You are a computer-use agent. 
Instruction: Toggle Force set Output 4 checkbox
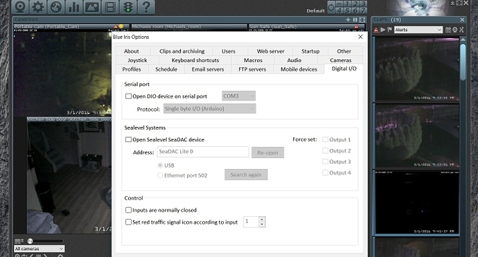[326, 172]
